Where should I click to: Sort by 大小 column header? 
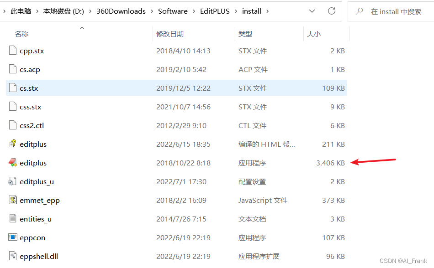313,34
